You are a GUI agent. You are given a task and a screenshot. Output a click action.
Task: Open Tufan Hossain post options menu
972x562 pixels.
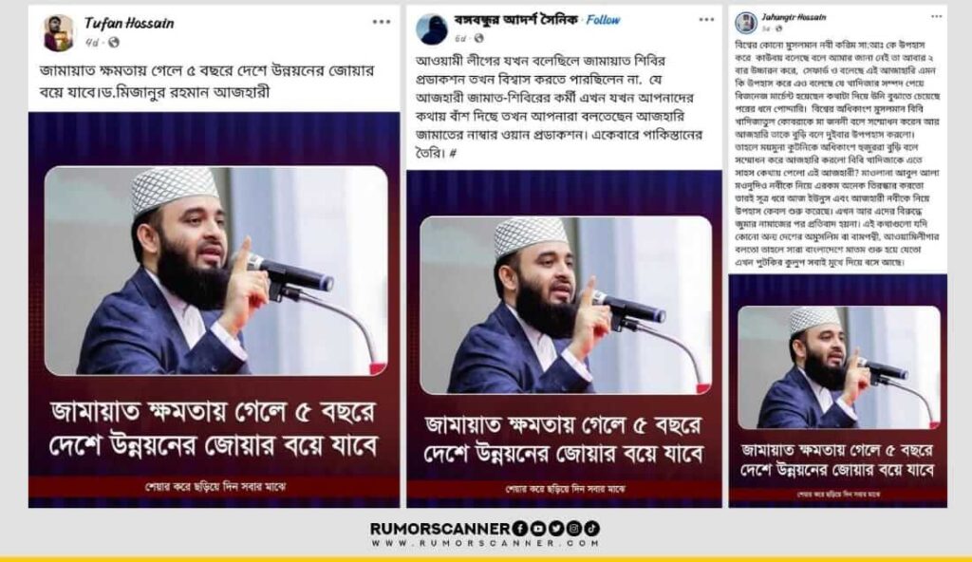coord(382,22)
